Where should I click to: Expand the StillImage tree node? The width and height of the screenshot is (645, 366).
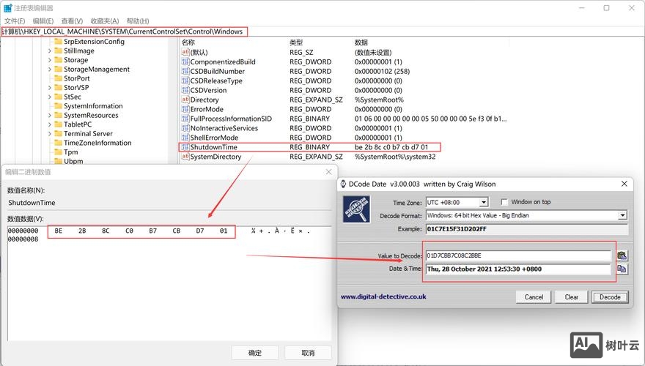pos(50,51)
